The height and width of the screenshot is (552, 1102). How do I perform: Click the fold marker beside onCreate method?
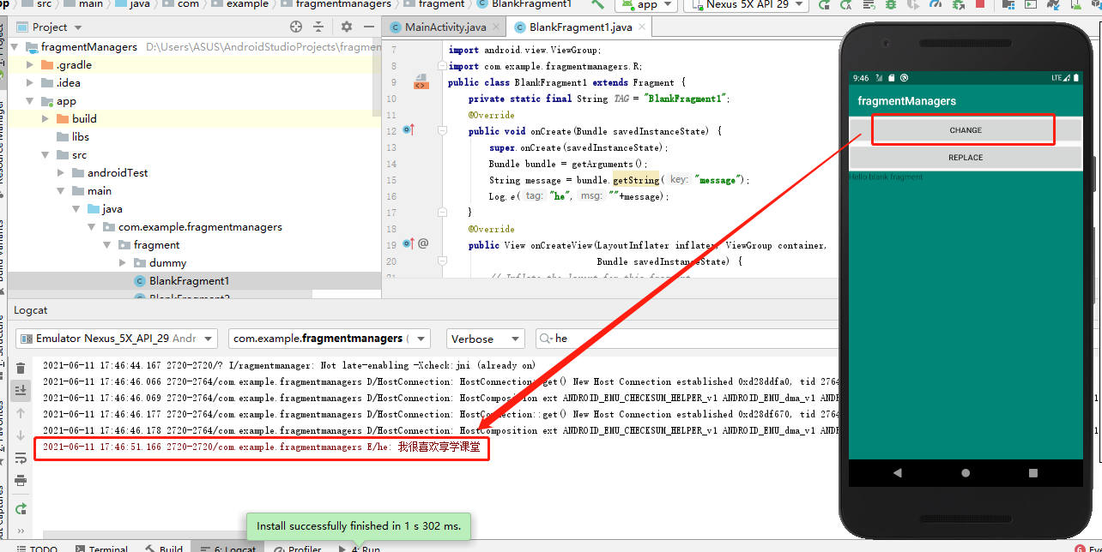443,131
